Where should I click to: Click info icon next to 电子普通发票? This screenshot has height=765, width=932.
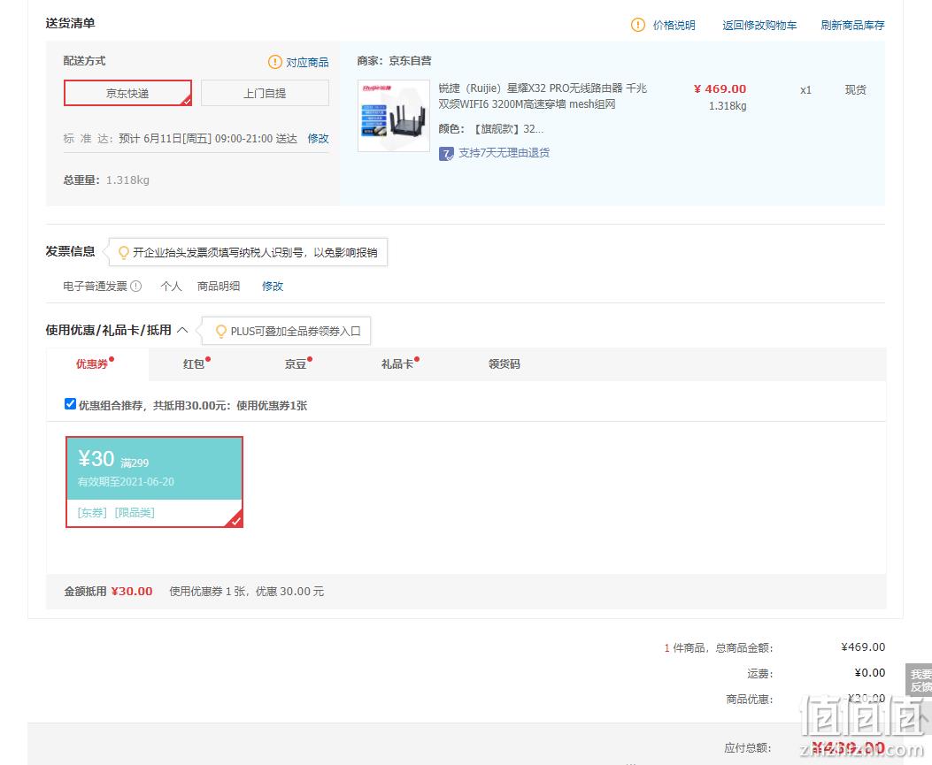click(x=136, y=287)
